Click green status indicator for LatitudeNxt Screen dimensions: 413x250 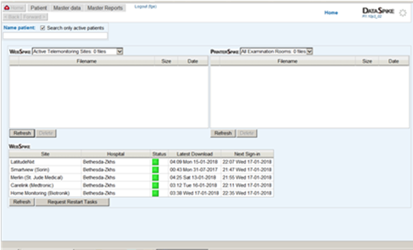156,162
